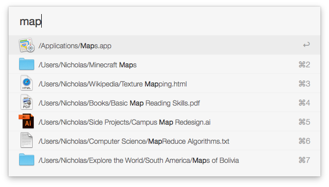Open the Texture Mapping.html result
The width and height of the screenshot is (329, 187).
pyautogui.click(x=164, y=83)
